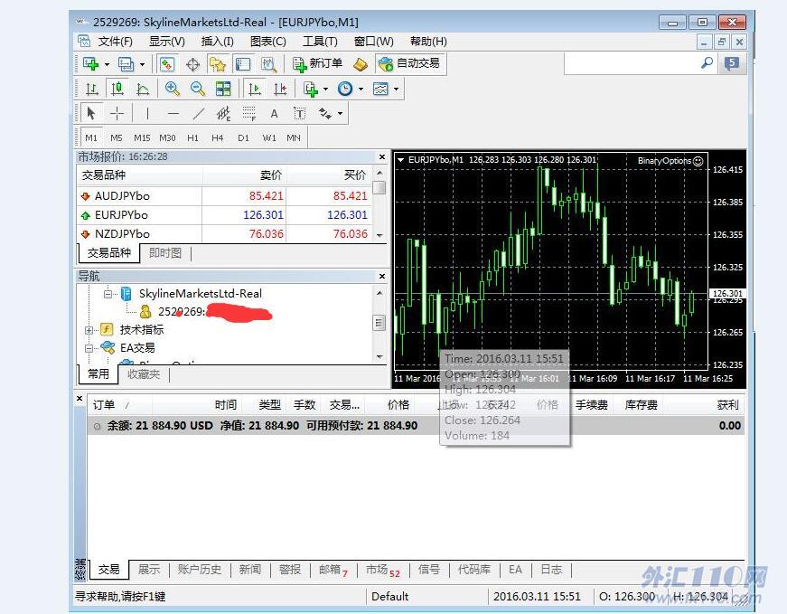Open the arrows objects tool icon
The width and height of the screenshot is (787, 614).
(324, 114)
